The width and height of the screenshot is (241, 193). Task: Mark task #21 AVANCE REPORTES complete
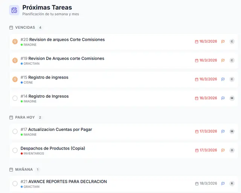[15, 184]
